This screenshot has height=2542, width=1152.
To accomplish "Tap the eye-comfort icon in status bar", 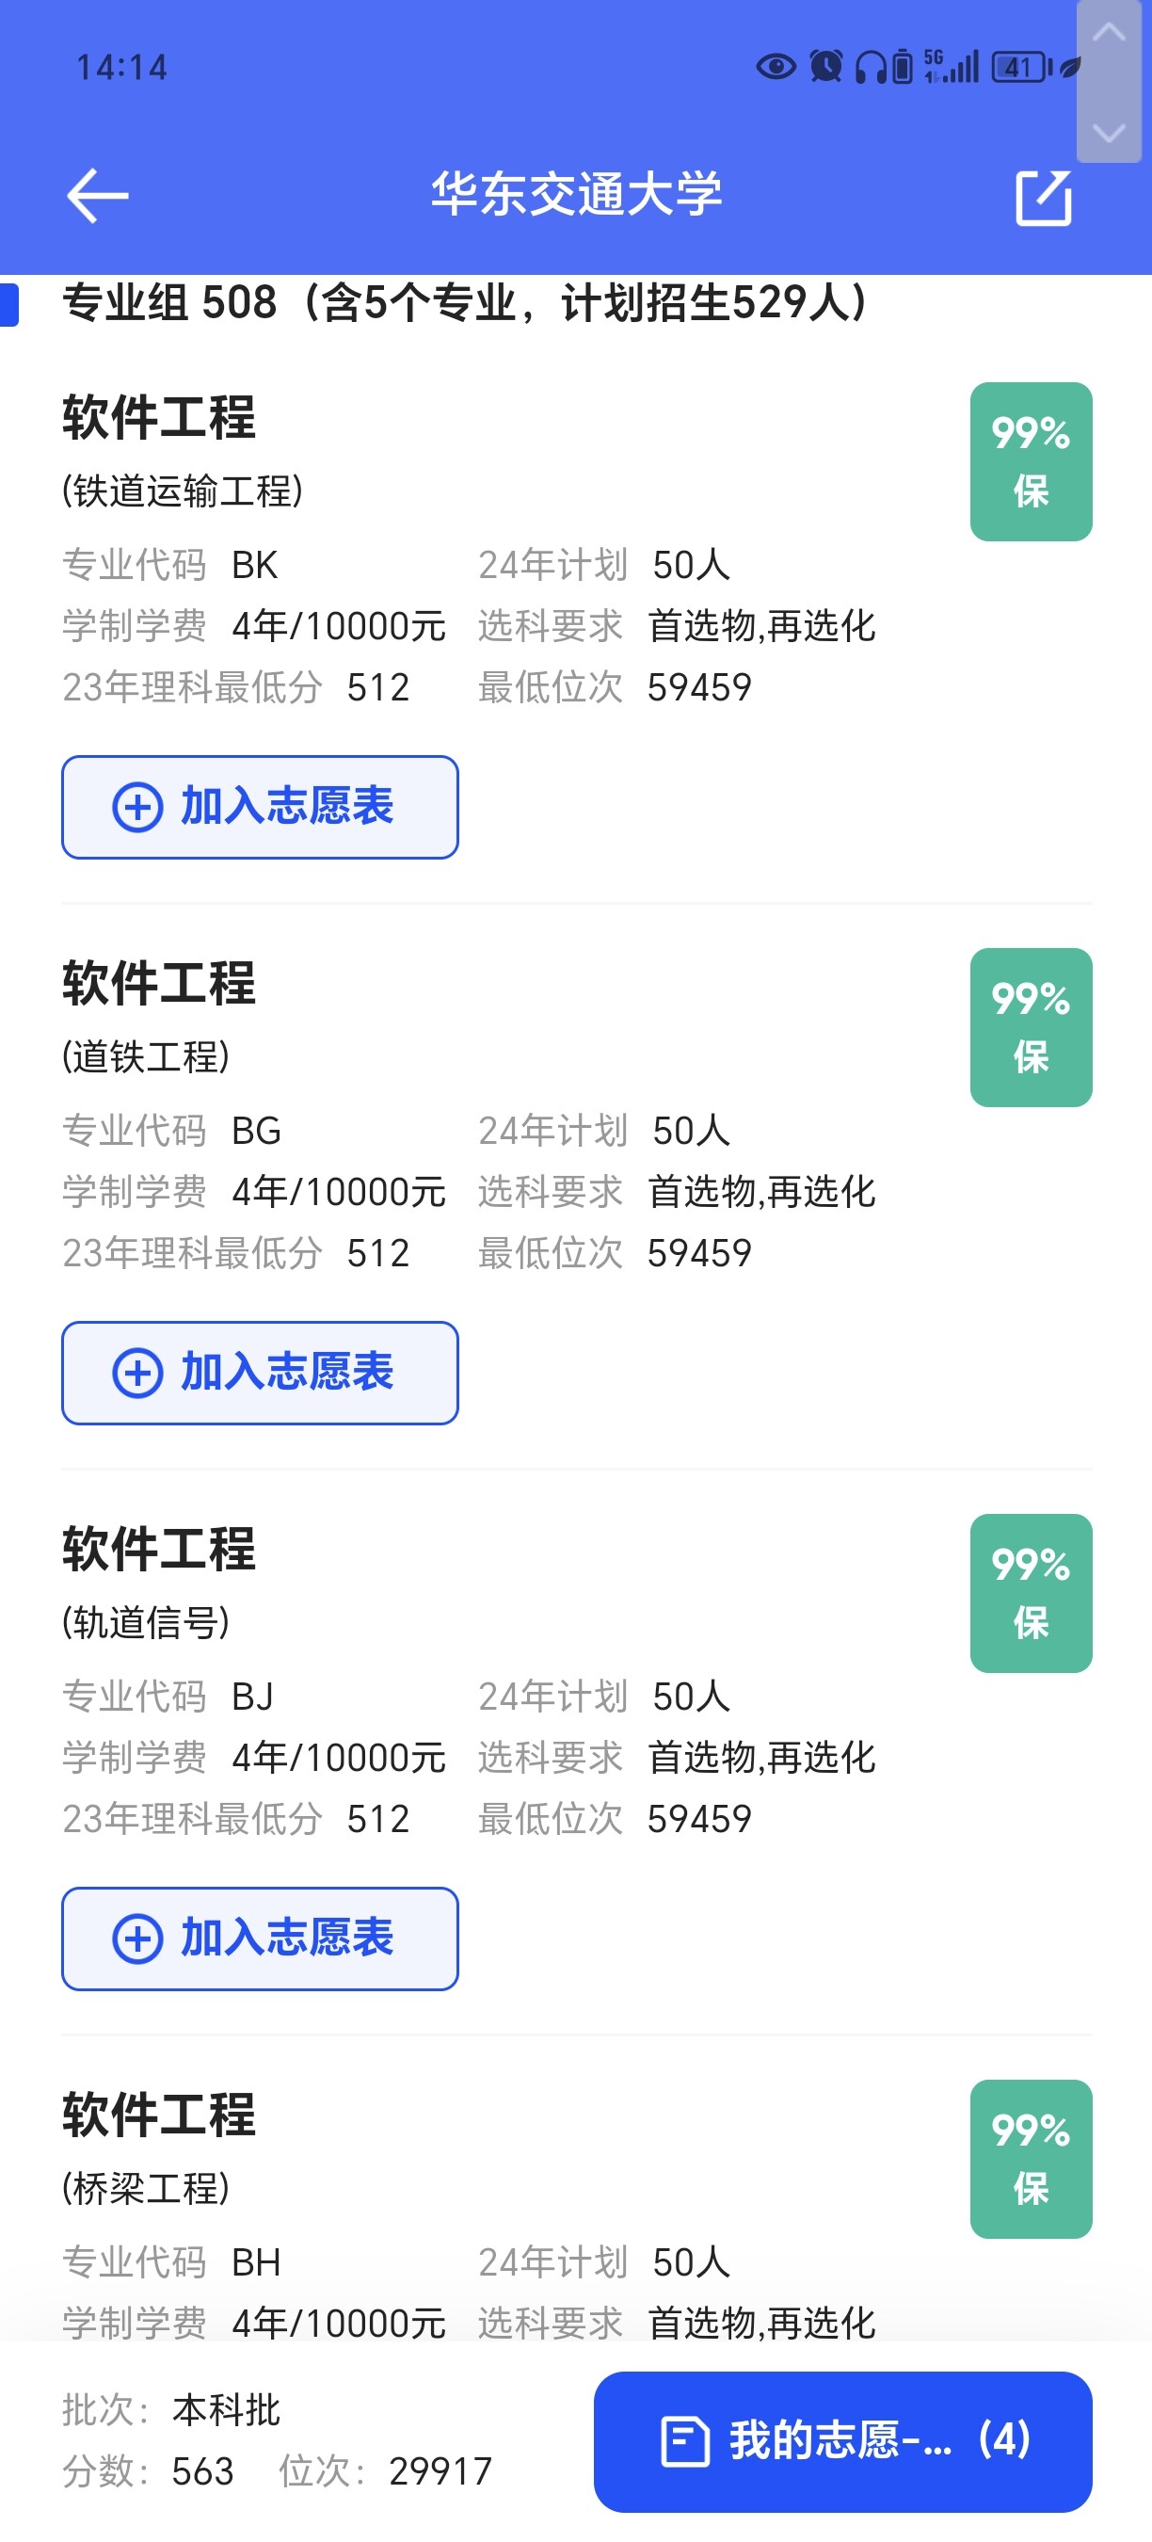I will (x=776, y=67).
